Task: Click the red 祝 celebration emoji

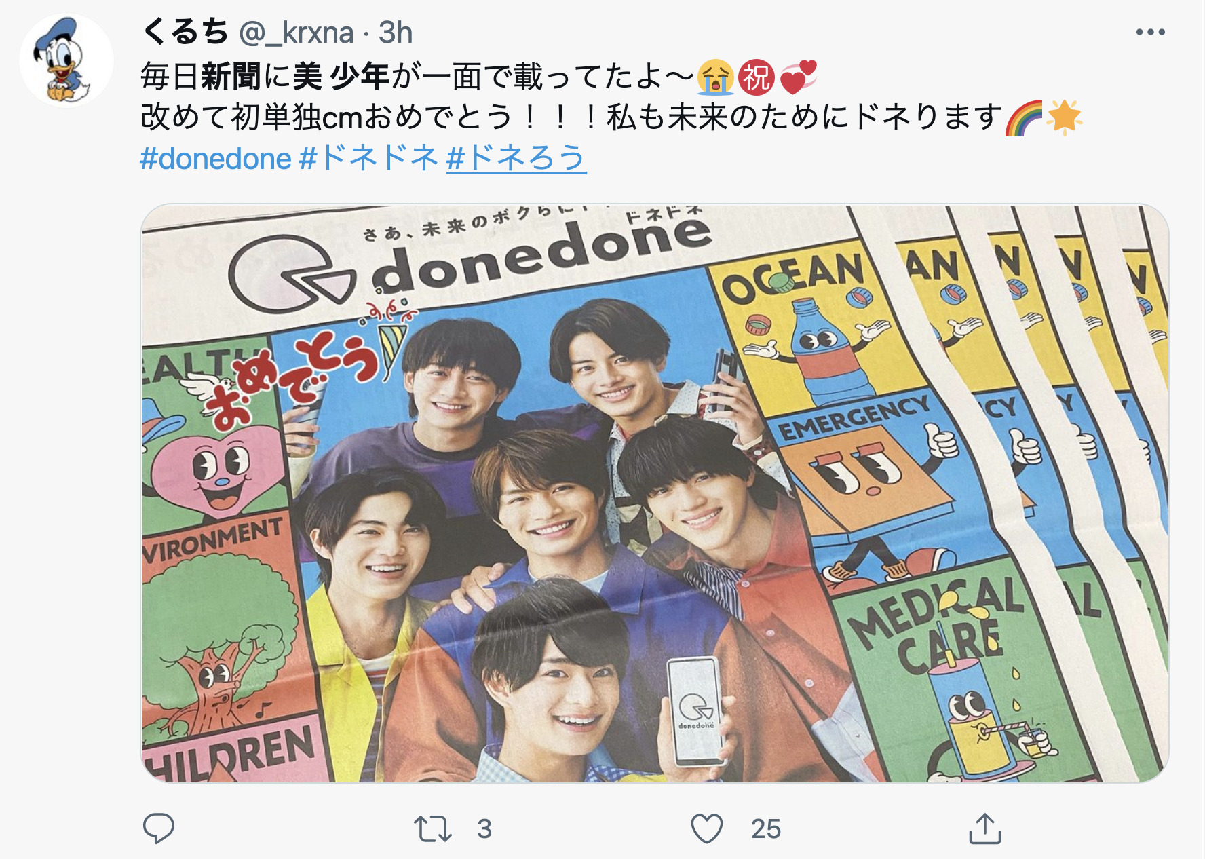Action: [756, 76]
